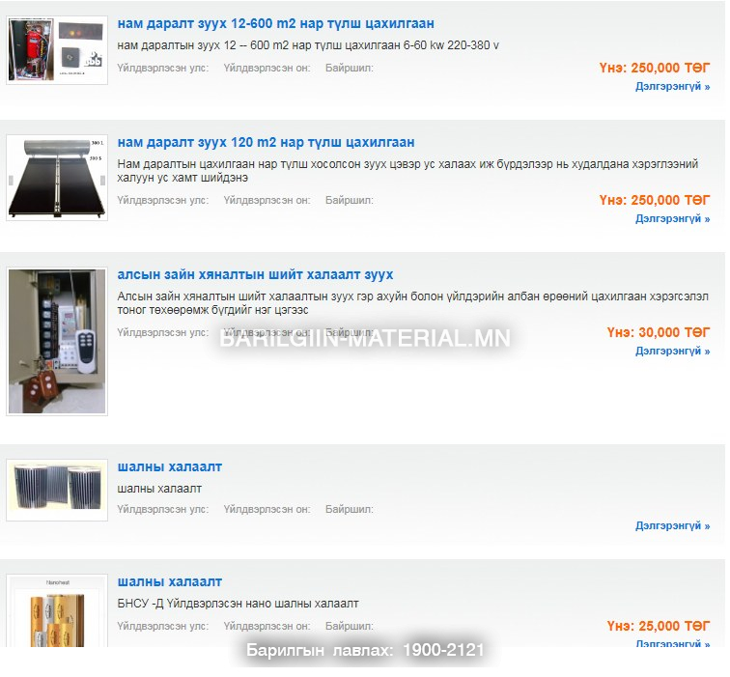Viewport: 730px width, 677px height.
Task: Open 'шалны халаалт' title beside film rolls
Action: pos(170,466)
